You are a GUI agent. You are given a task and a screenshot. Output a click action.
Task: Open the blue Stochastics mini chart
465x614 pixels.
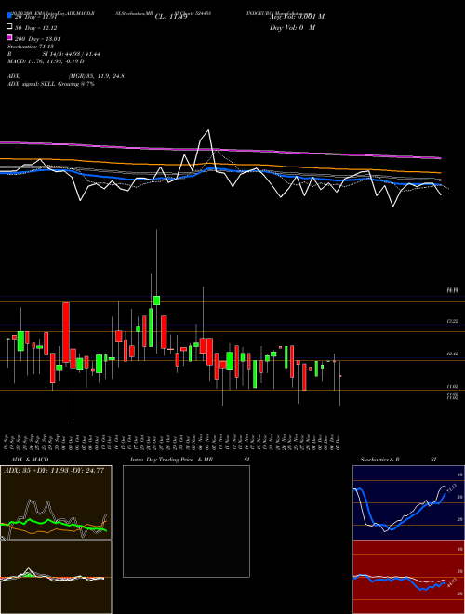point(408,502)
